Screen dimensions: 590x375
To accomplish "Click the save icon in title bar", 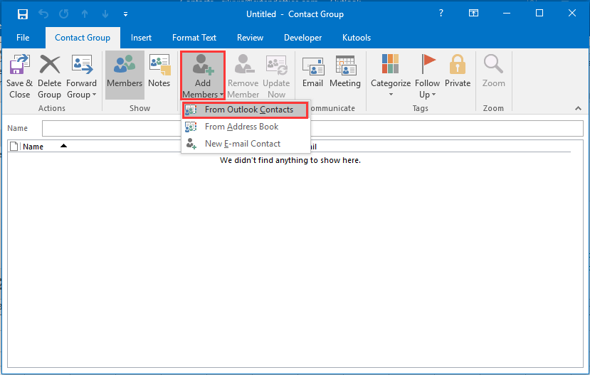I will (x=23, y=14).
